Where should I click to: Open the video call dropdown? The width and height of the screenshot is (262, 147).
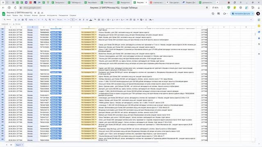(227, 13)
